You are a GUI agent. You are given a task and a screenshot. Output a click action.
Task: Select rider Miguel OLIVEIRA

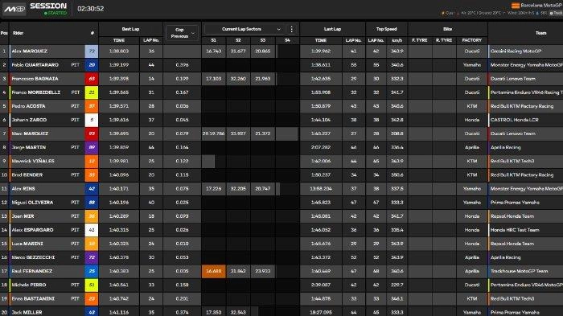click(x=32, y=203)
